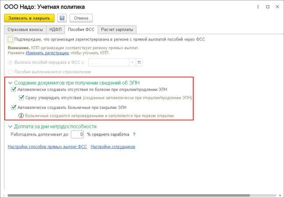Uncheck Автоматически создавать больничные при закрытии ЭЛН
This screenshot has width=284, height=198.
tap(14, 107)
